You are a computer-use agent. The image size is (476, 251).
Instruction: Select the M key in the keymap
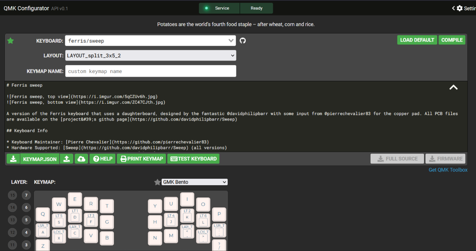point(171,236)
